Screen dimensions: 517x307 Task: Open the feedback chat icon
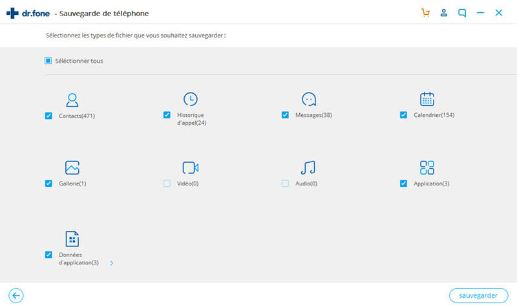(x=462, y=13)
